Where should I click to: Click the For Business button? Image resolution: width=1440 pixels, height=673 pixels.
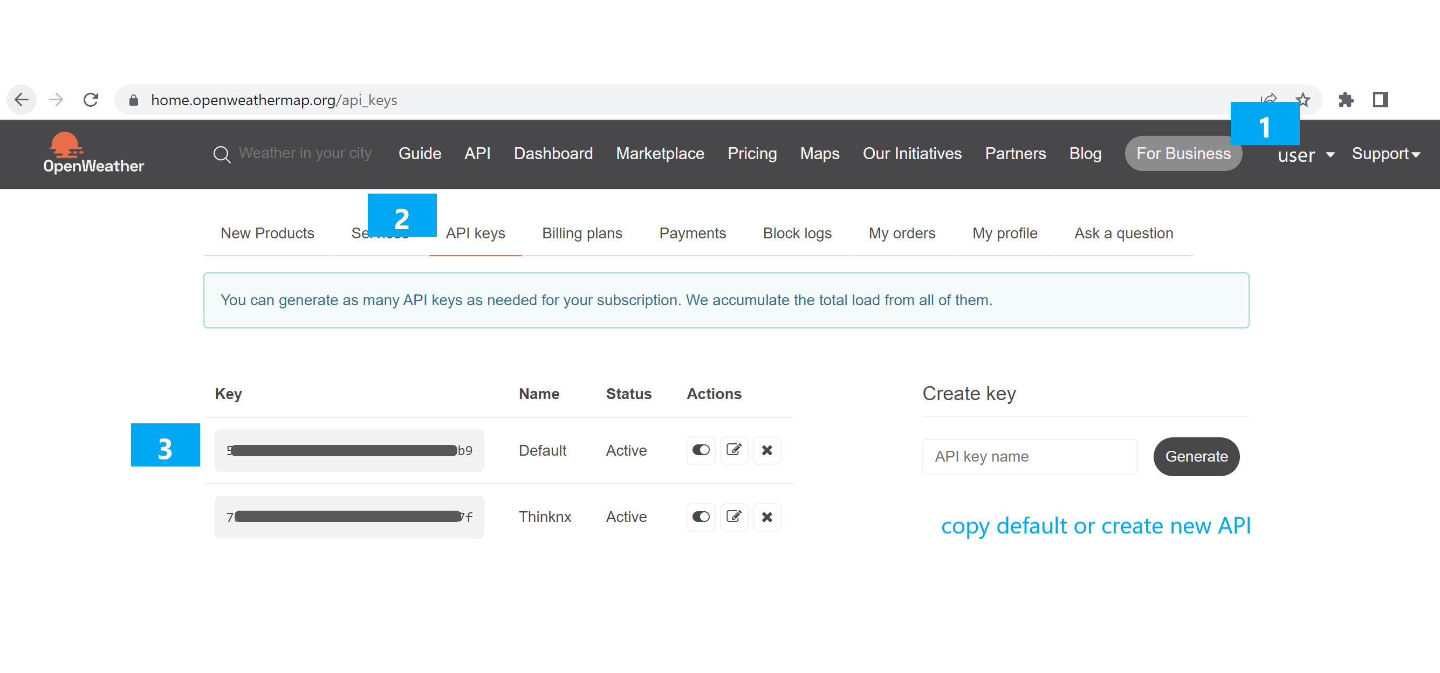click(1183, 154)
